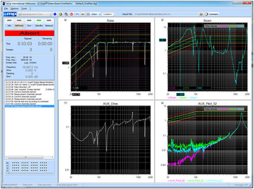The height and width of the screenshot is (189, 254).
Task: Click the red Abort button
Action: tap(29, 33)
